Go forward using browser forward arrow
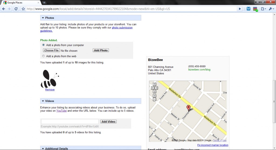 coord(9,9)
